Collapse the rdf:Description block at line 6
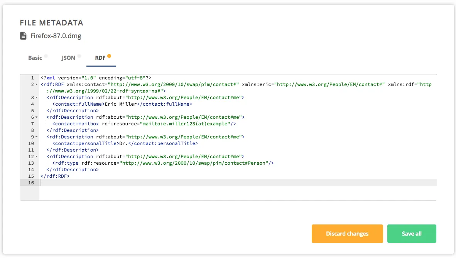Image resolution: width=456 pixels, height=258 pixels. 36,117
